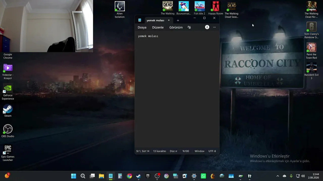Click the account profile icon in Notepad
The height and width of the screenshot is (181, 323).
point(207,27)
